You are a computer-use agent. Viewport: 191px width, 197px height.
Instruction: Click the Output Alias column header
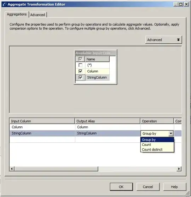[x=108, y=121]
